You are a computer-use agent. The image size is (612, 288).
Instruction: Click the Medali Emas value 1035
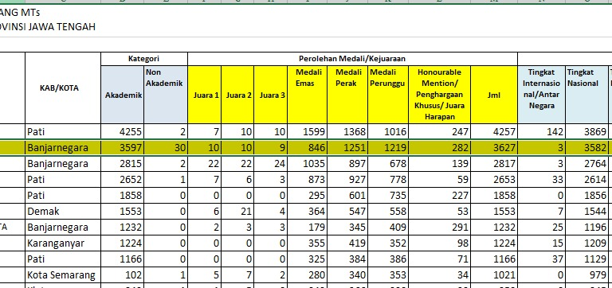(x=307, y=164)
